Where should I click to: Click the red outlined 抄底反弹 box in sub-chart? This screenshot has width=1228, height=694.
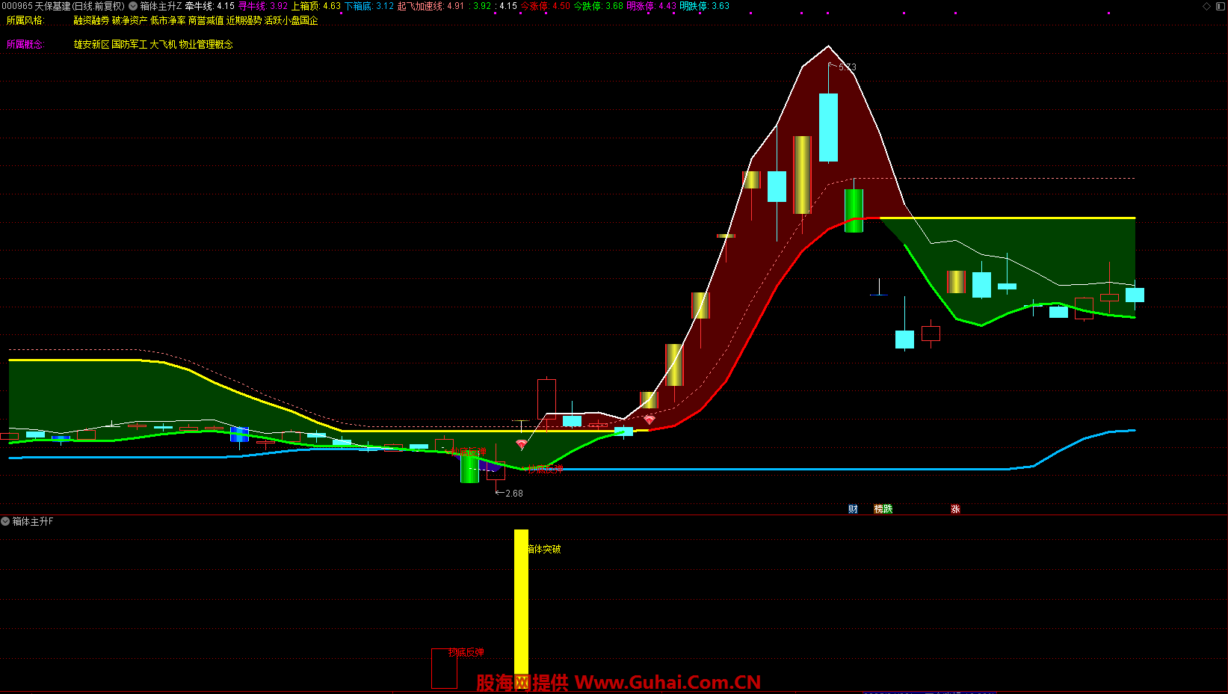coord(444,669)
